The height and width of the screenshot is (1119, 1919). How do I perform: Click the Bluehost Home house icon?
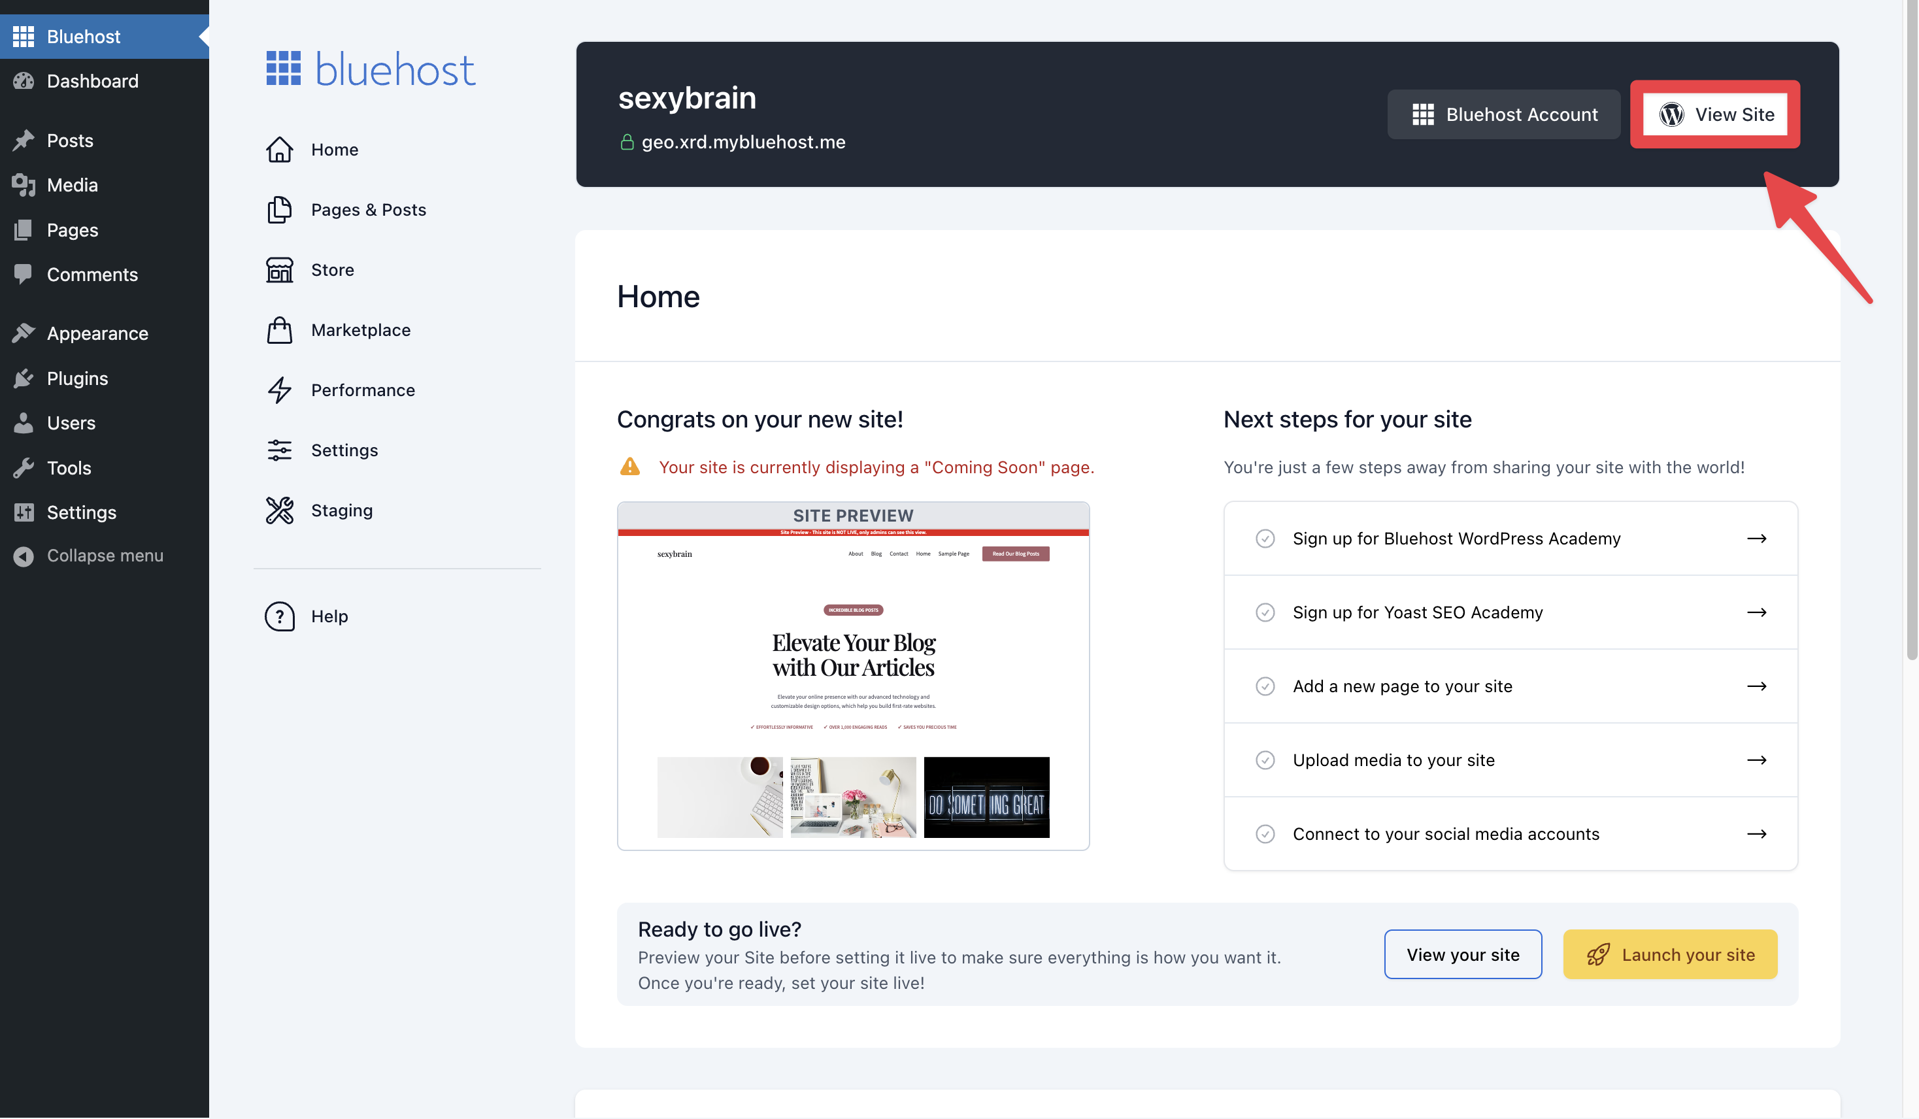280,149
